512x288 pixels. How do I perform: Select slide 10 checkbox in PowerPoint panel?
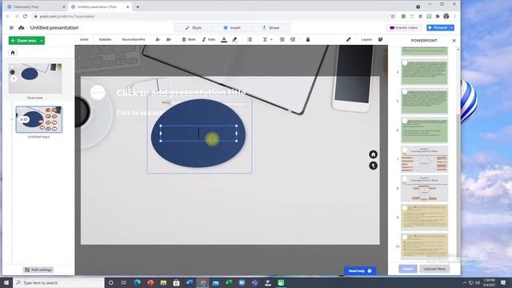(405, 237)
